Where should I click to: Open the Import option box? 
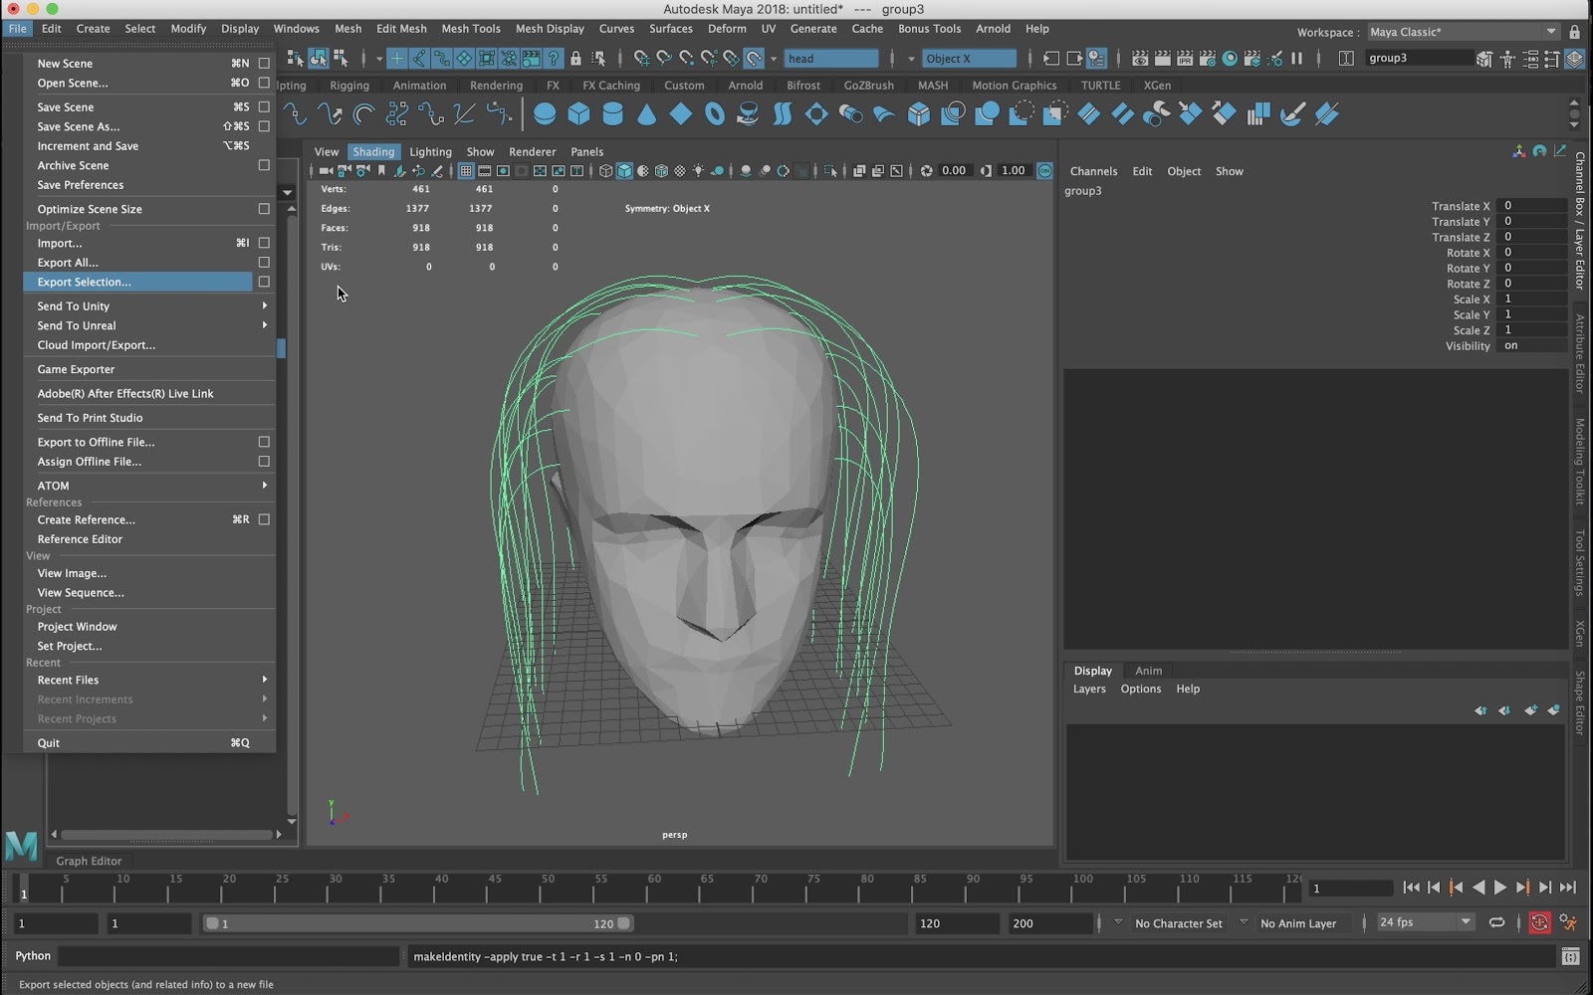pos(264,243)
